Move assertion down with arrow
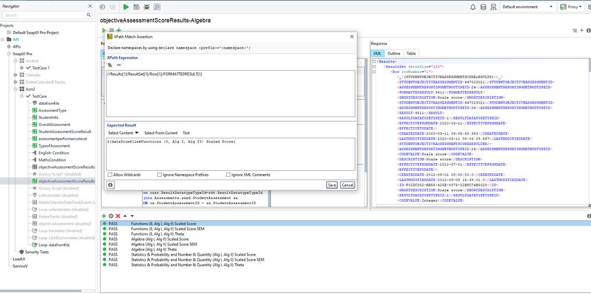591x294 pixels. click(x=132, y=216)
